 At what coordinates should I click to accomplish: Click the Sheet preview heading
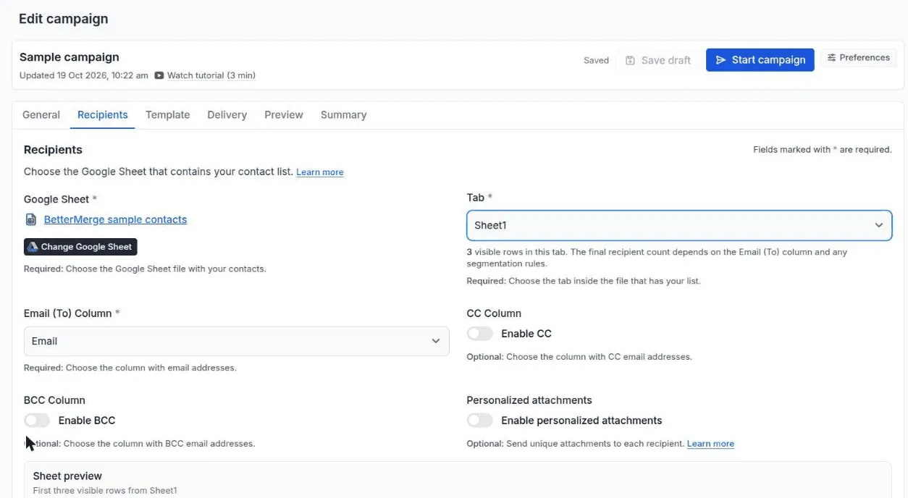(67, 476)
